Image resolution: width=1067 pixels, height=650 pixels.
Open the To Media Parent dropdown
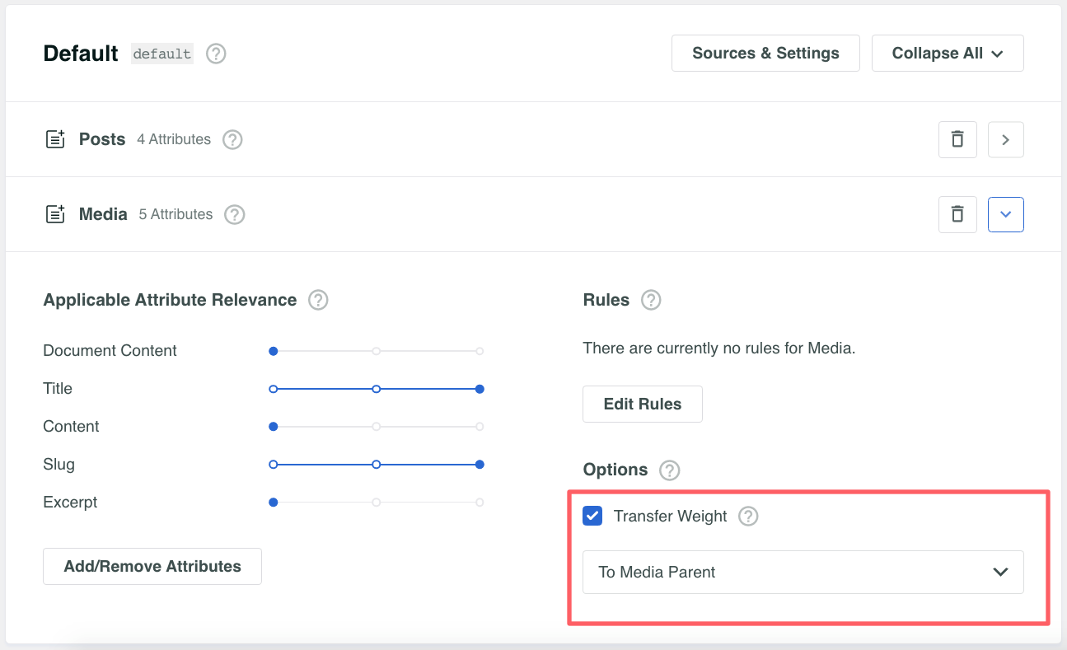click(x=803, y=573)
